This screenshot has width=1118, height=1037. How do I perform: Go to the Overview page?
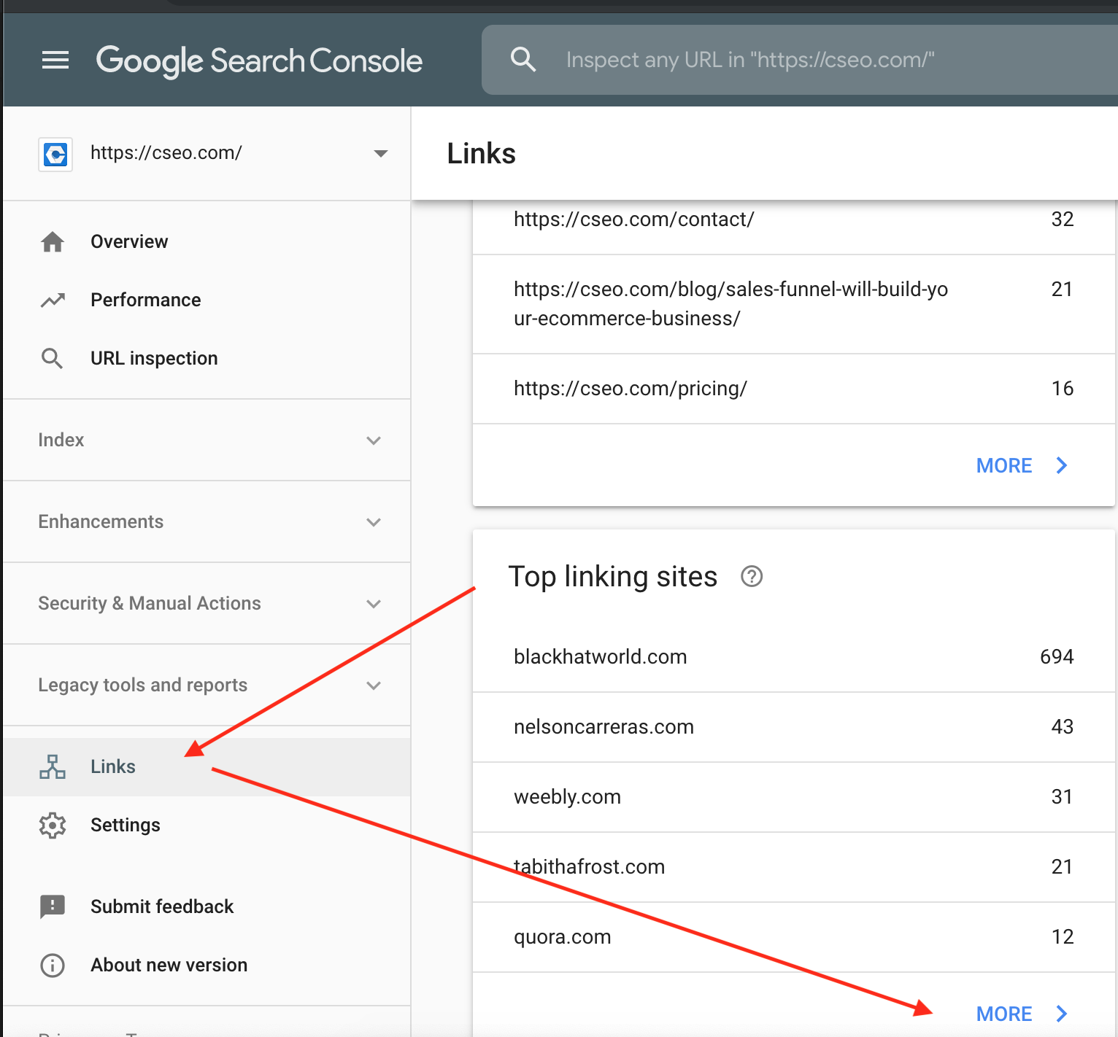pos(207,241)
